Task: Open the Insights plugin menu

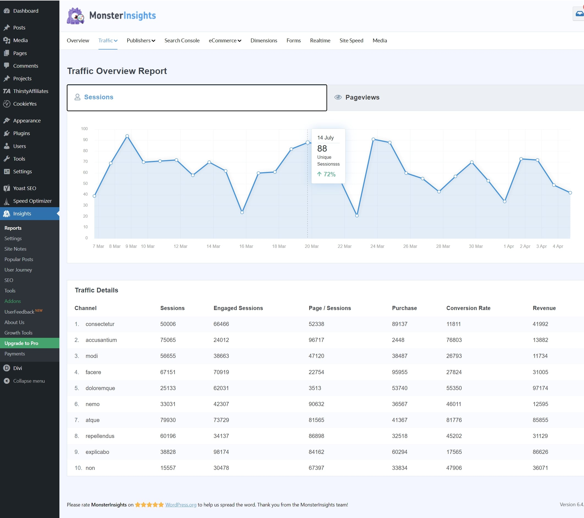Action: pyautogui.click(x=22, y=213)
